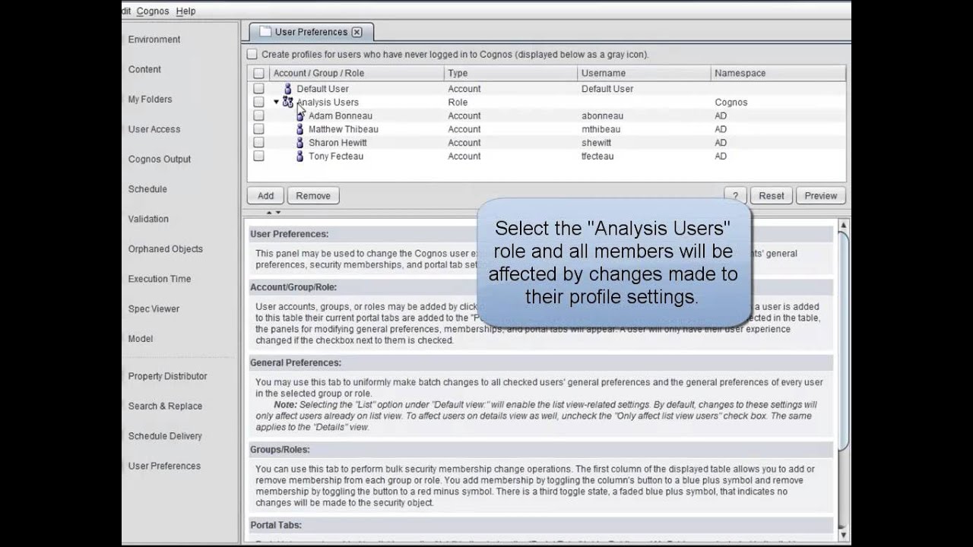Open Model in sidebar

[141, 339]
